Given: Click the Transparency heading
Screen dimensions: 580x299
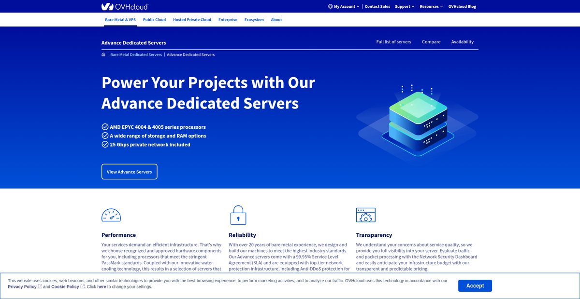Looking at the screenshot, I should [374, 235].
